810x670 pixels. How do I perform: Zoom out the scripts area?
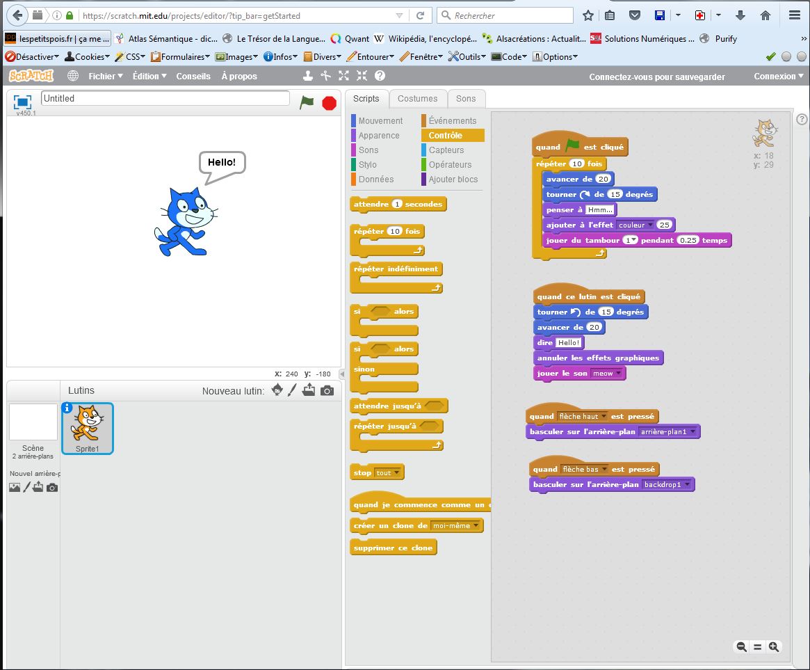742,647
